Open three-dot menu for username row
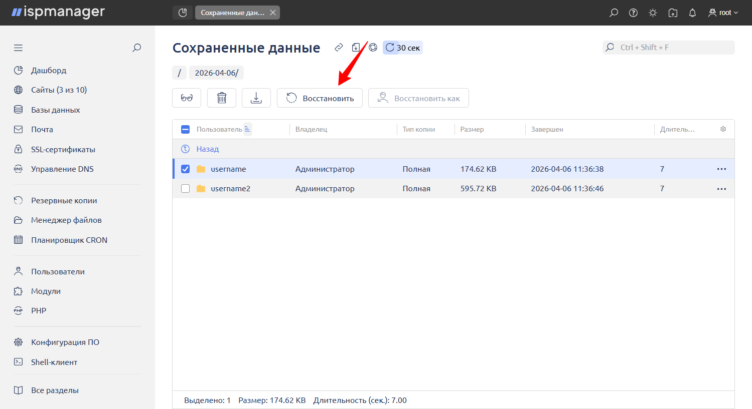The image size is (752, 409). point(721,169)
